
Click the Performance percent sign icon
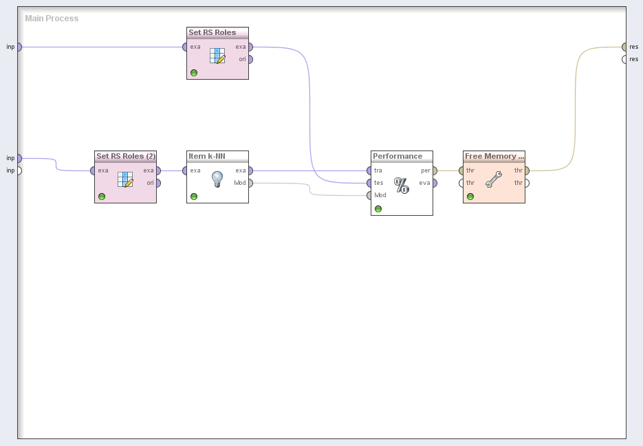pyautogui.click(x=402, y=185)
